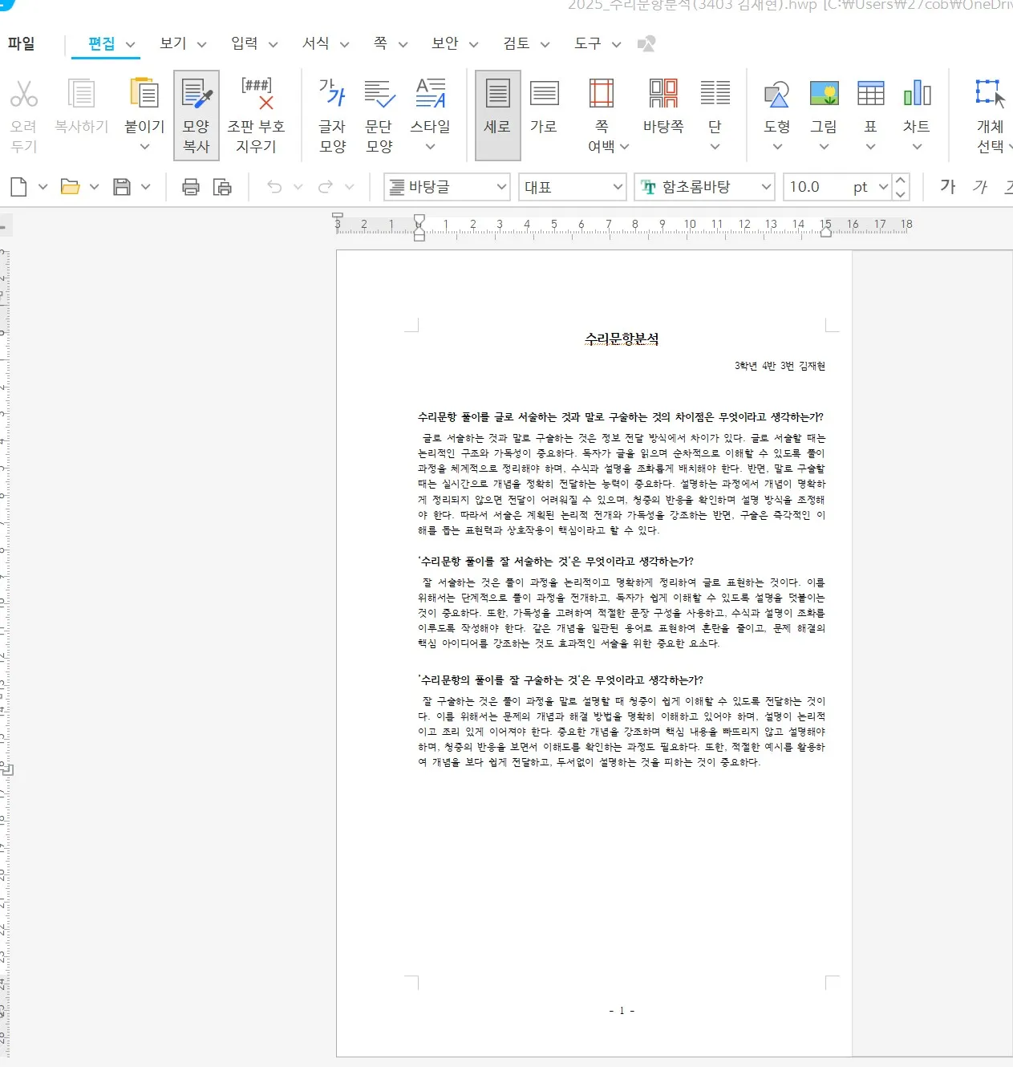Expand the 대표 language dropdown

[x=618, y=187]
